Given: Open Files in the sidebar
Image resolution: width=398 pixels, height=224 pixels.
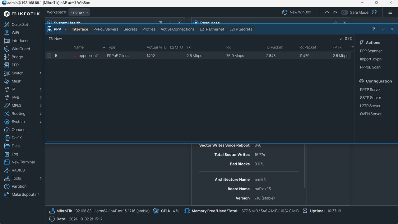Looking at the screenshot, I should (16, 146).
